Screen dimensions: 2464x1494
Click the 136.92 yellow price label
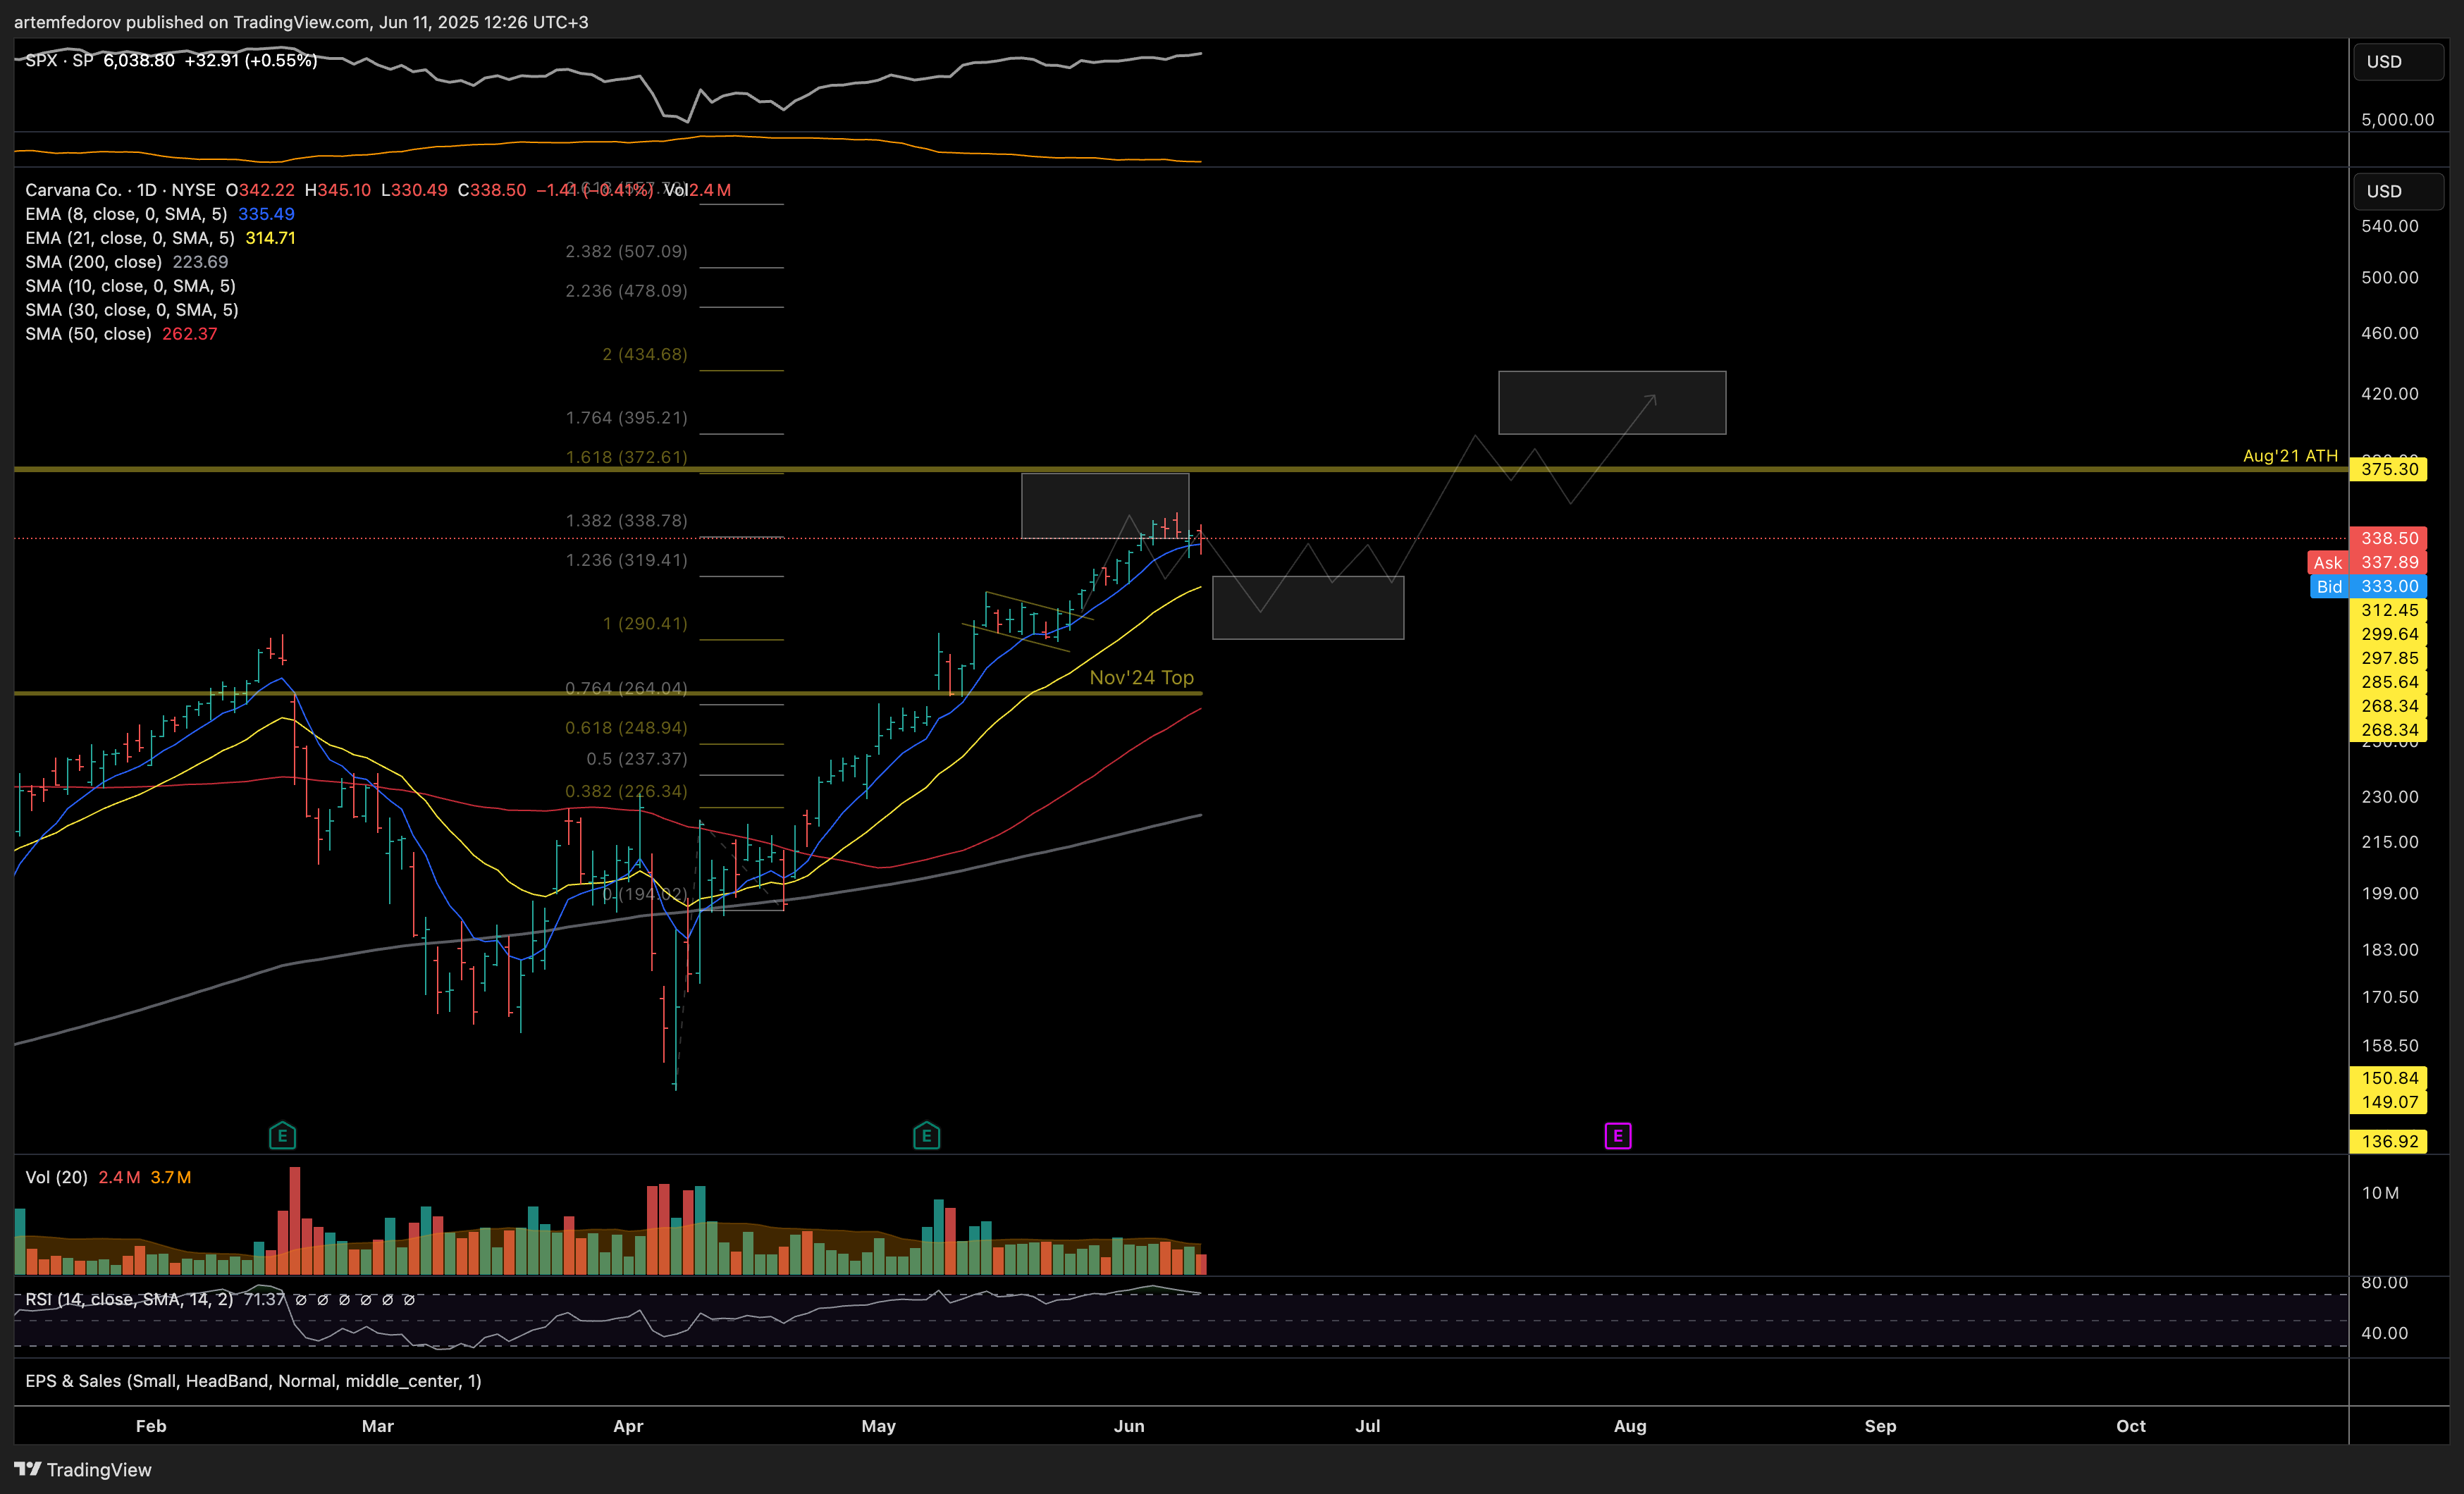coord(2388,1141)
